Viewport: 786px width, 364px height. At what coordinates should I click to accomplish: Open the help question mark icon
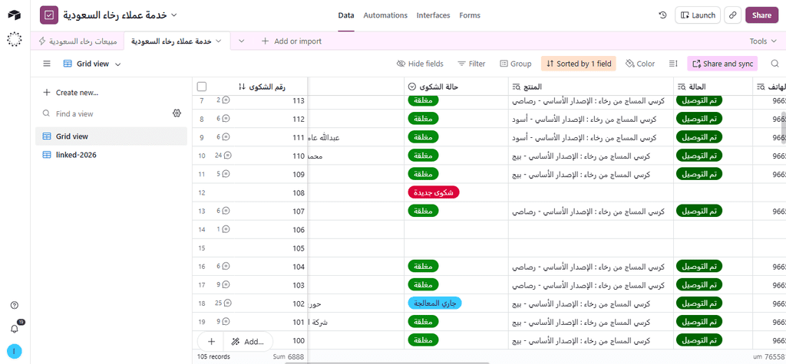[x=15, y=305]
